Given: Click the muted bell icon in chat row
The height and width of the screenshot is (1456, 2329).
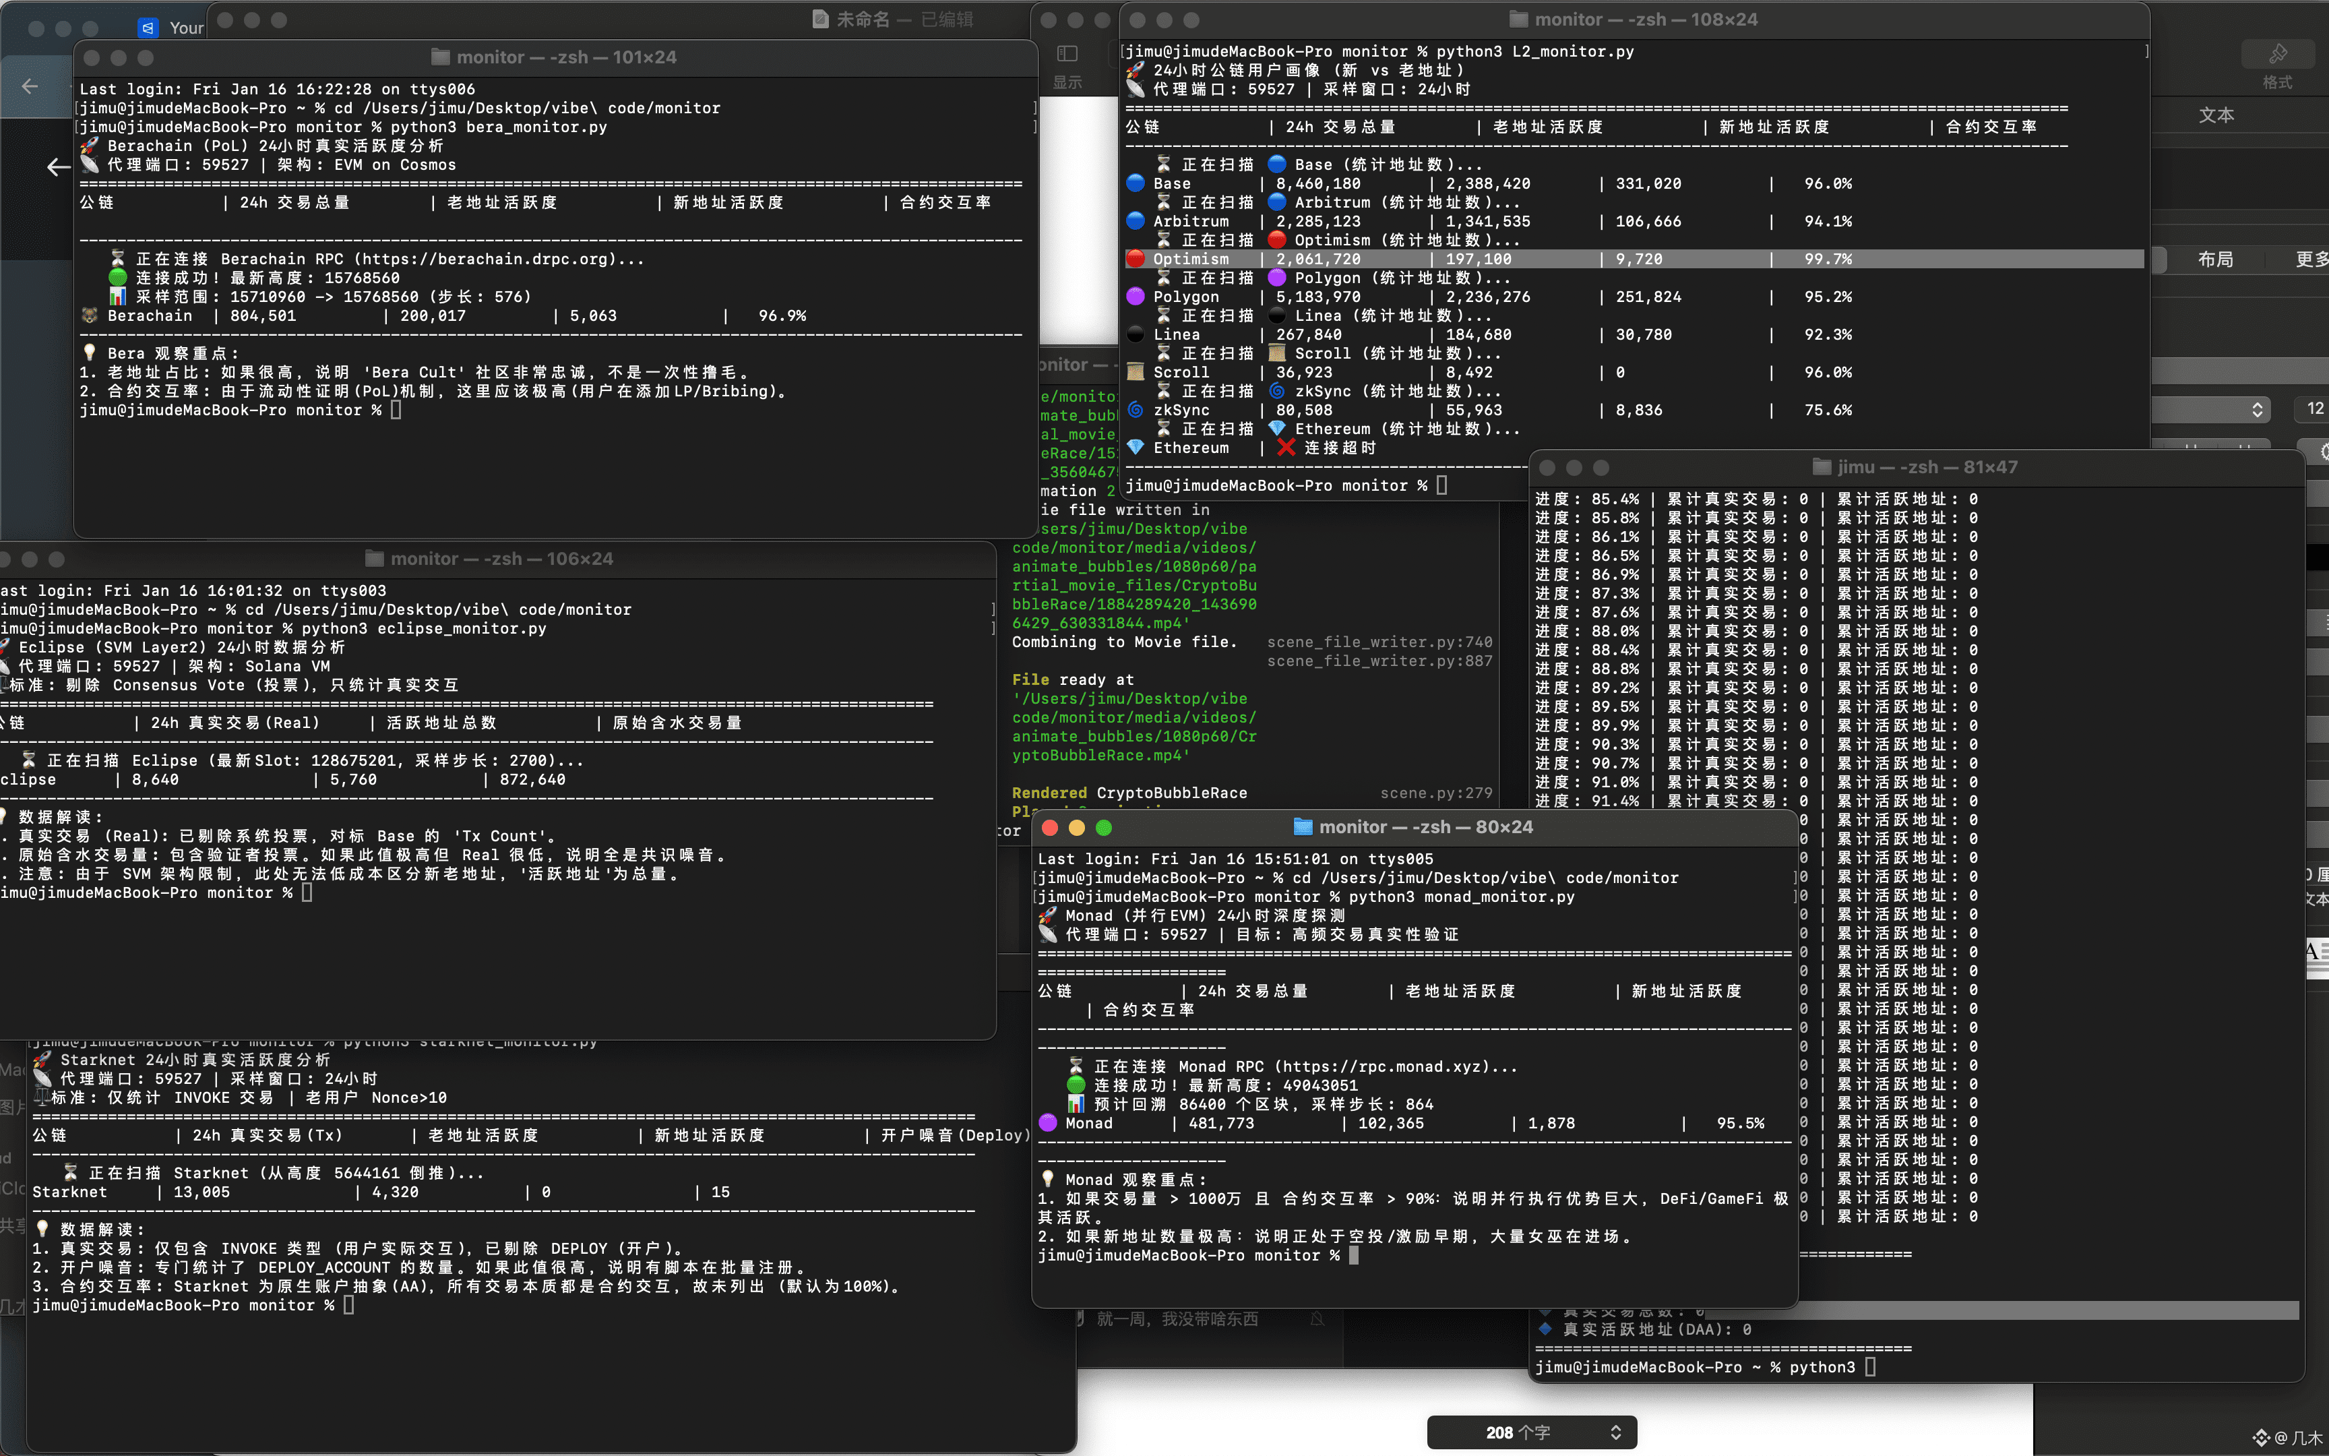Looking at the screenshot, I should pyautogui.click(x=1317, y=1319).
